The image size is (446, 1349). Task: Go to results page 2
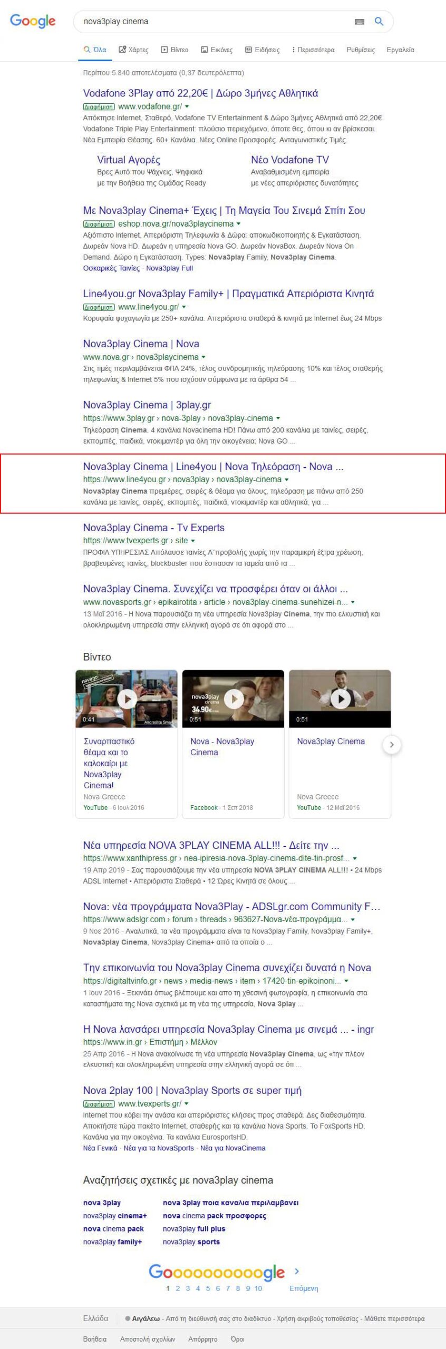pyautogui.click(x=178, y=1288)
